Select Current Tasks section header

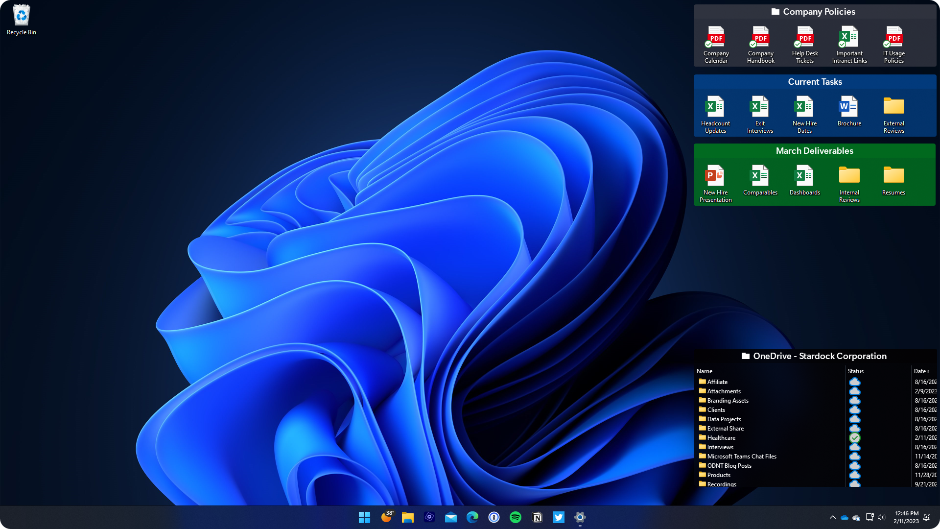point(815,81)
